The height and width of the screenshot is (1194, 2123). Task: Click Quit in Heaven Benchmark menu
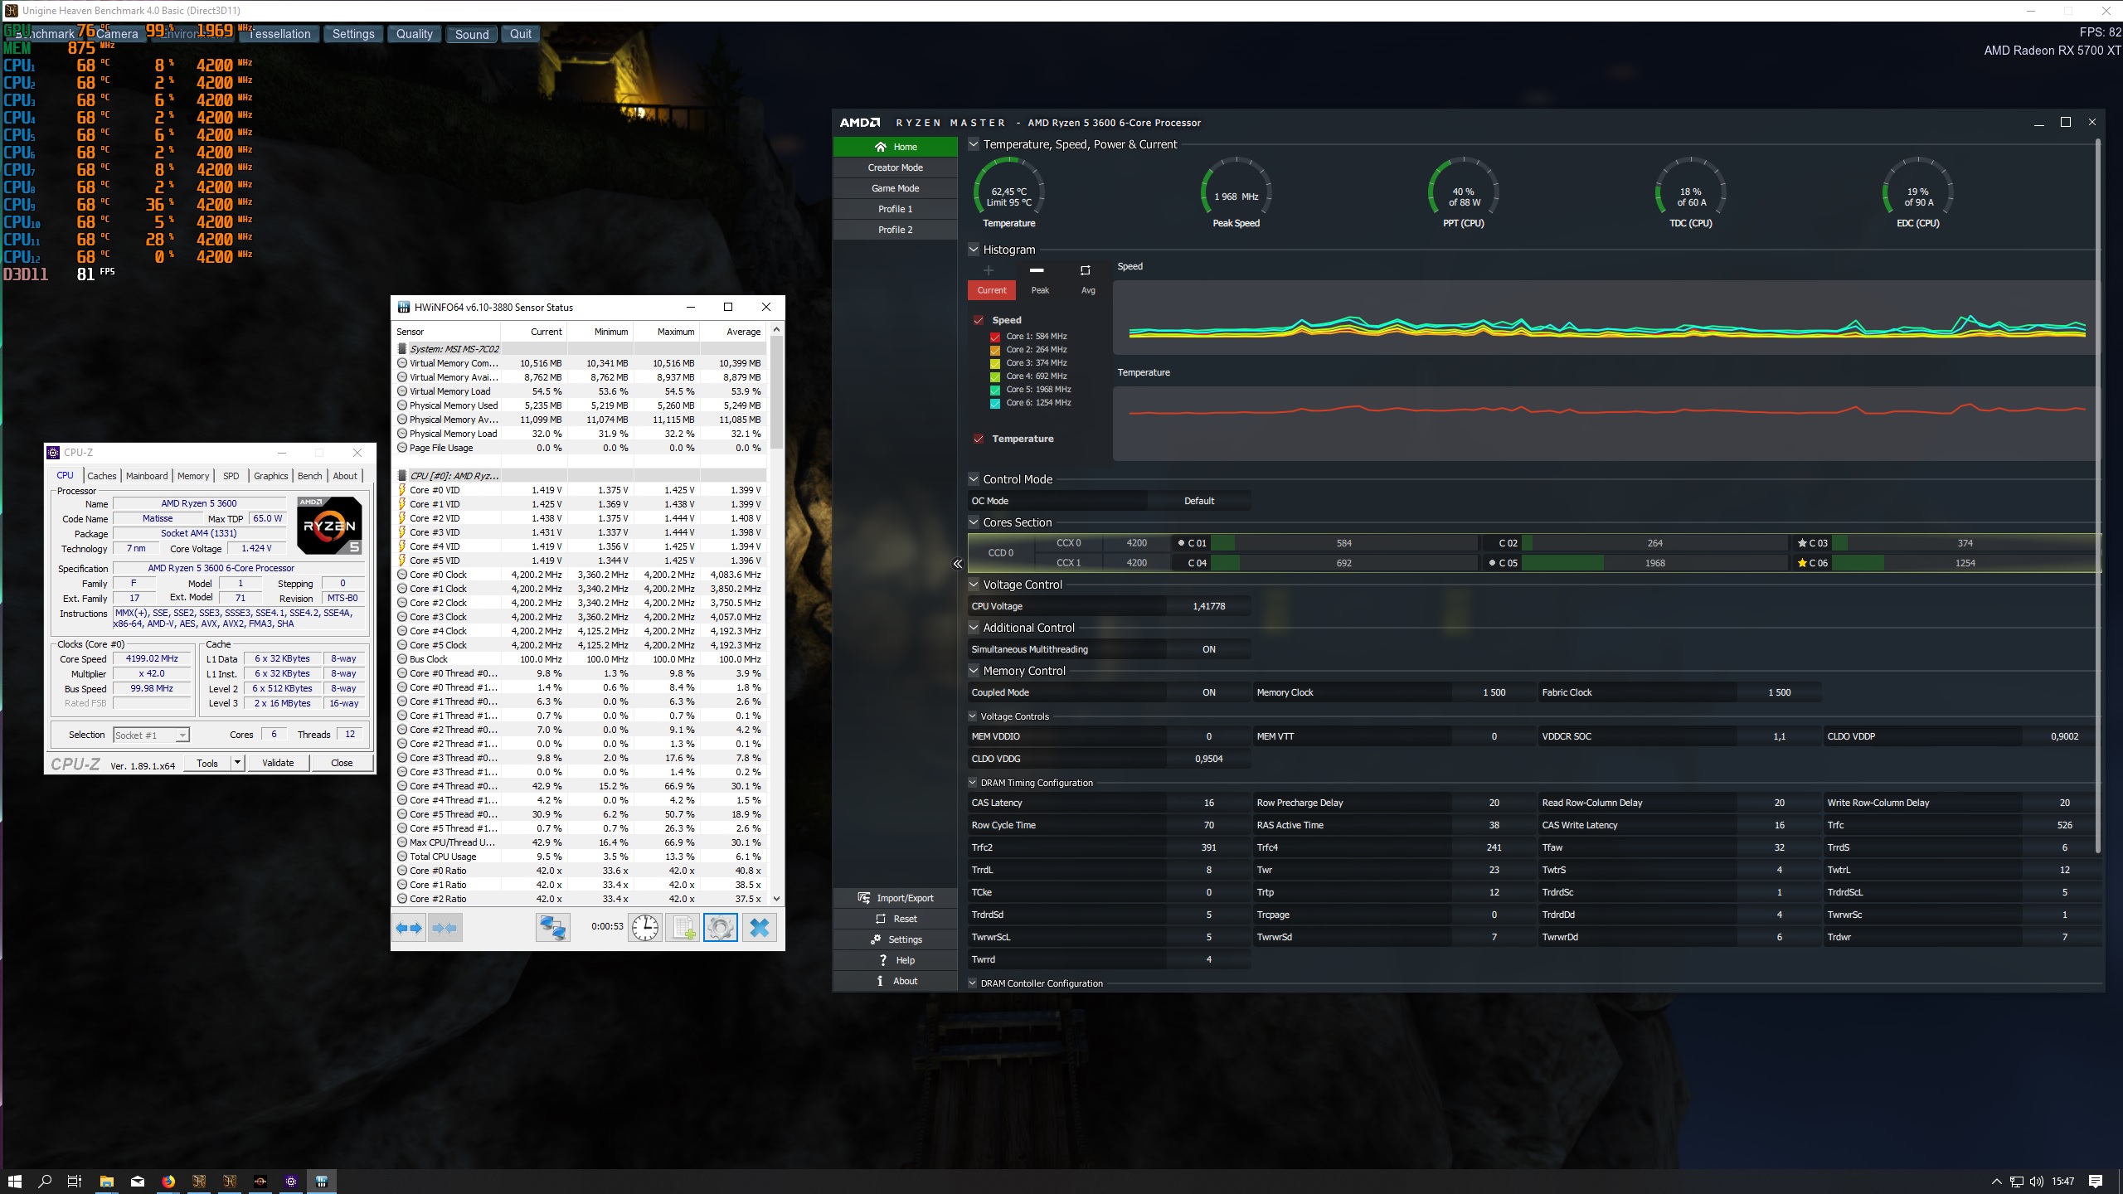[521, 34]
